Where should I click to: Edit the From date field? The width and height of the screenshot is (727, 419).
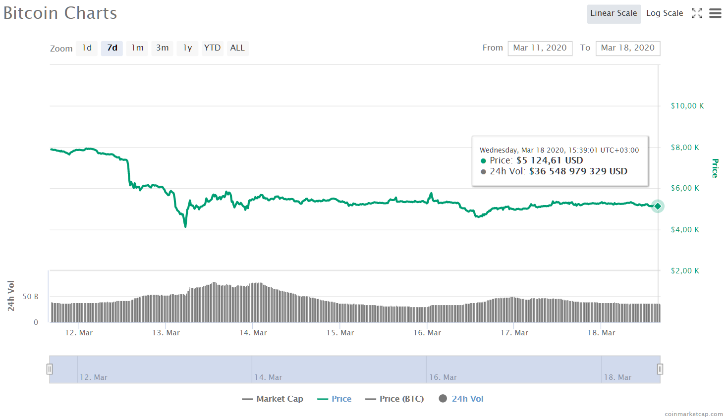[x=540, y=48]
